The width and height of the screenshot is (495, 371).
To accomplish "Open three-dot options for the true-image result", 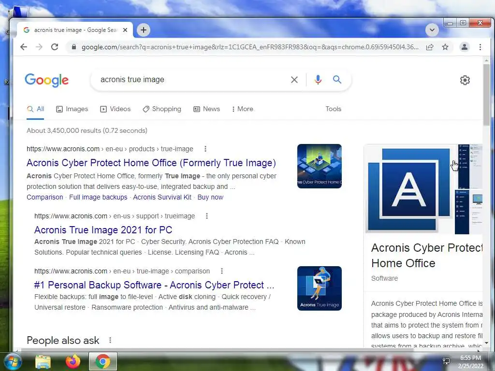I will [205, 149].
